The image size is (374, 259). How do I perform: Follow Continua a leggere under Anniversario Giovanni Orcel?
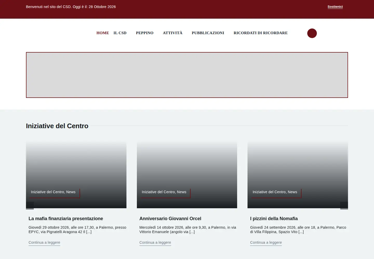click(x=155, y=243)
